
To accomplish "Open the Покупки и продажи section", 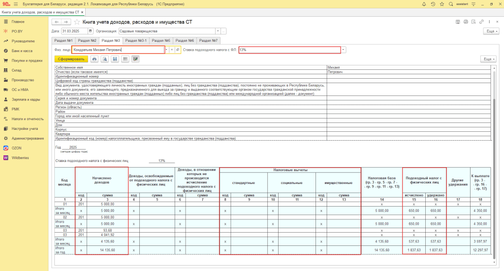I will click(27, 60).
